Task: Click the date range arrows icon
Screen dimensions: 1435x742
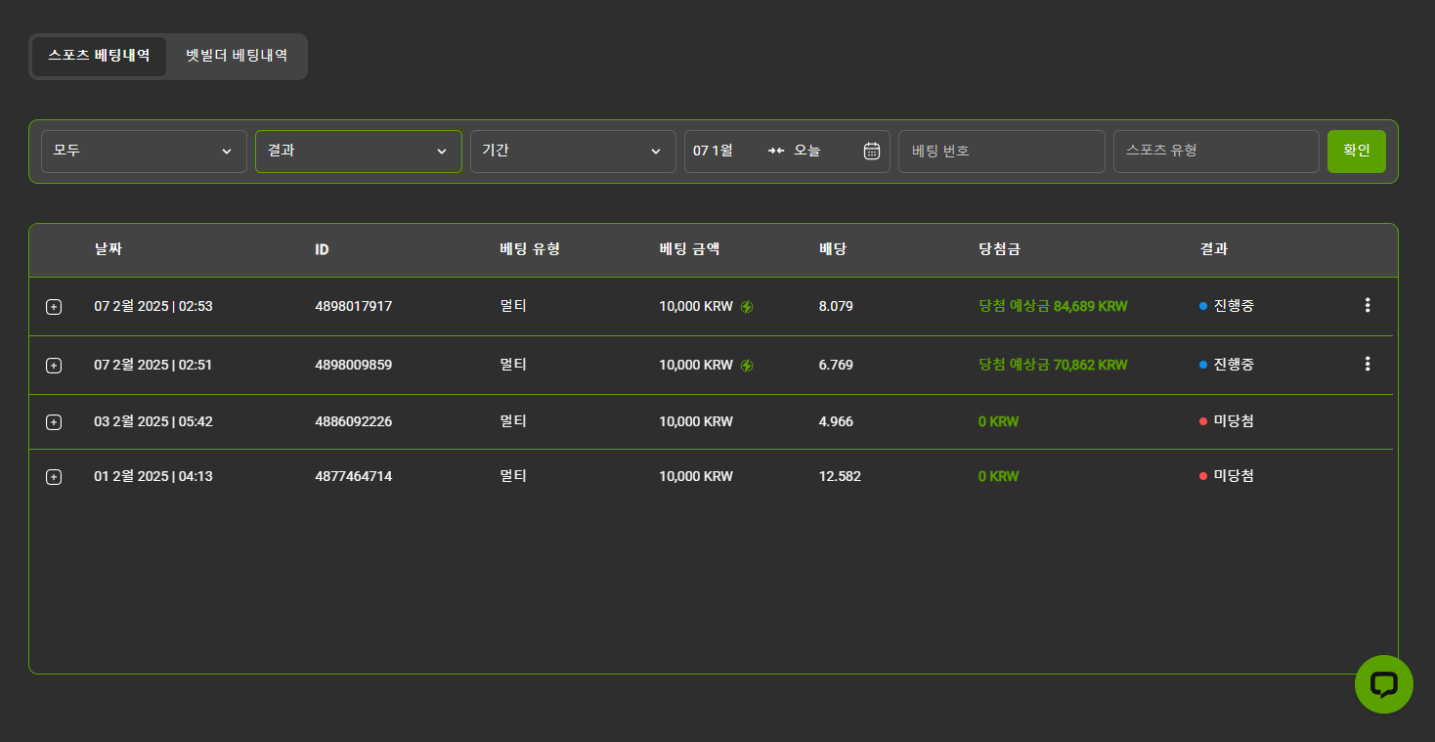Action: [776, 151]
